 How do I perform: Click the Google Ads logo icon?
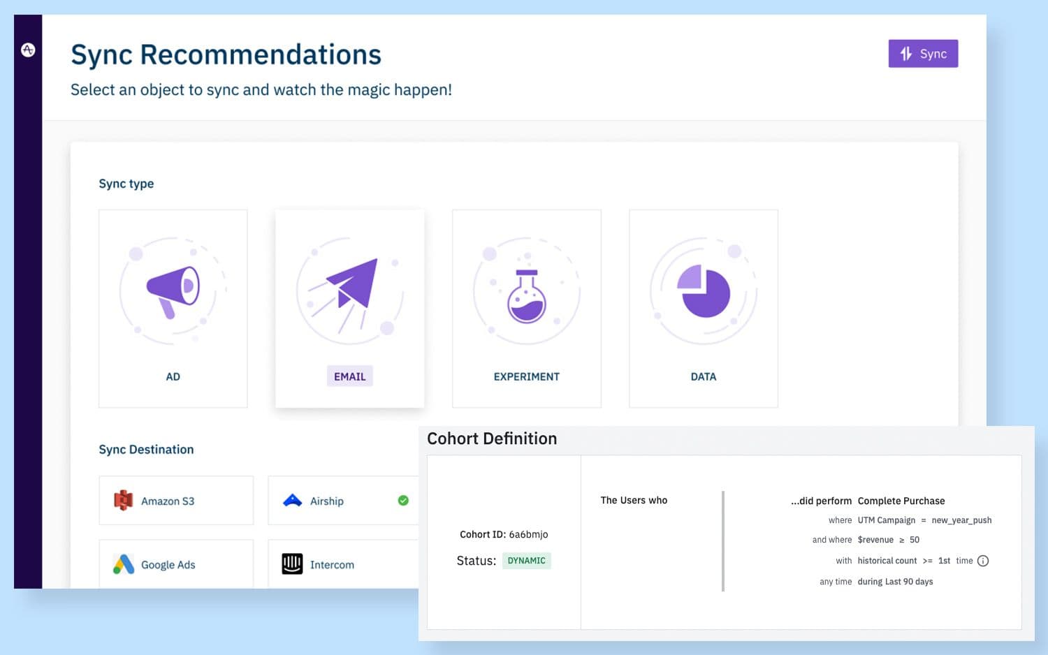pos(124,564)
